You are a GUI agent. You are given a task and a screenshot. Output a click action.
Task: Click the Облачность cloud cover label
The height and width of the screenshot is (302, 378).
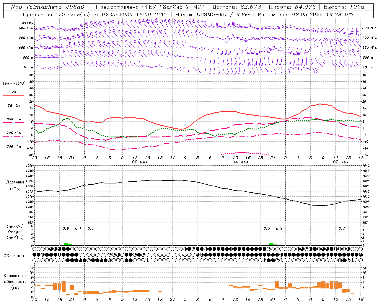(15, 256)
